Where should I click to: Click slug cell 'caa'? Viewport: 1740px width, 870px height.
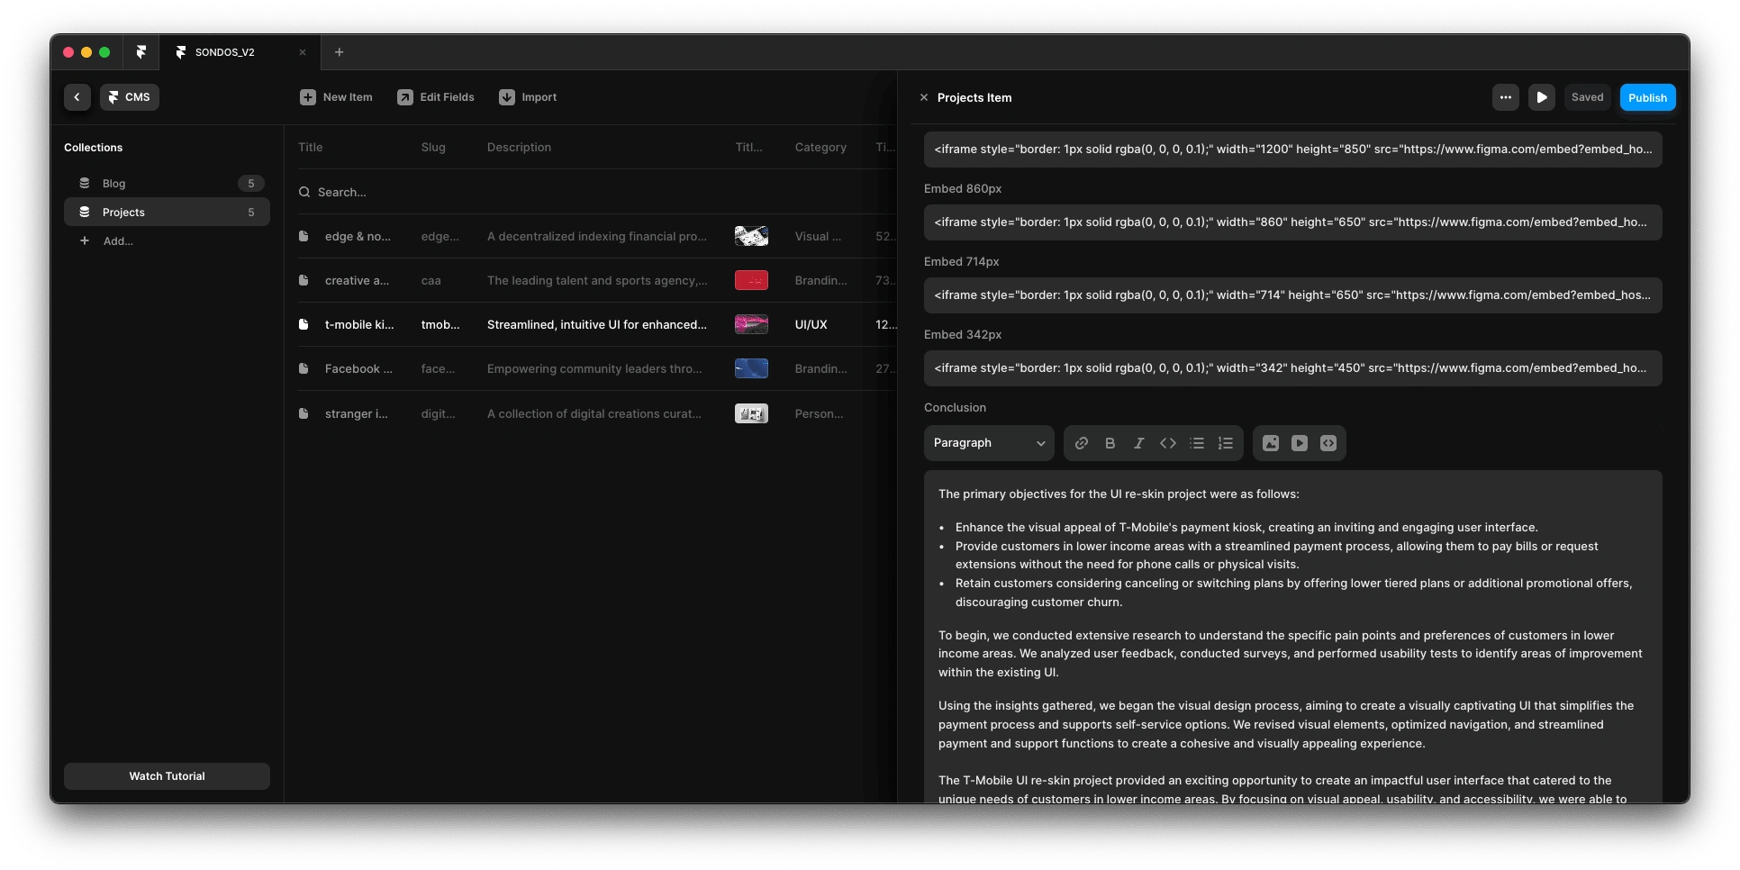coord(430,280)
